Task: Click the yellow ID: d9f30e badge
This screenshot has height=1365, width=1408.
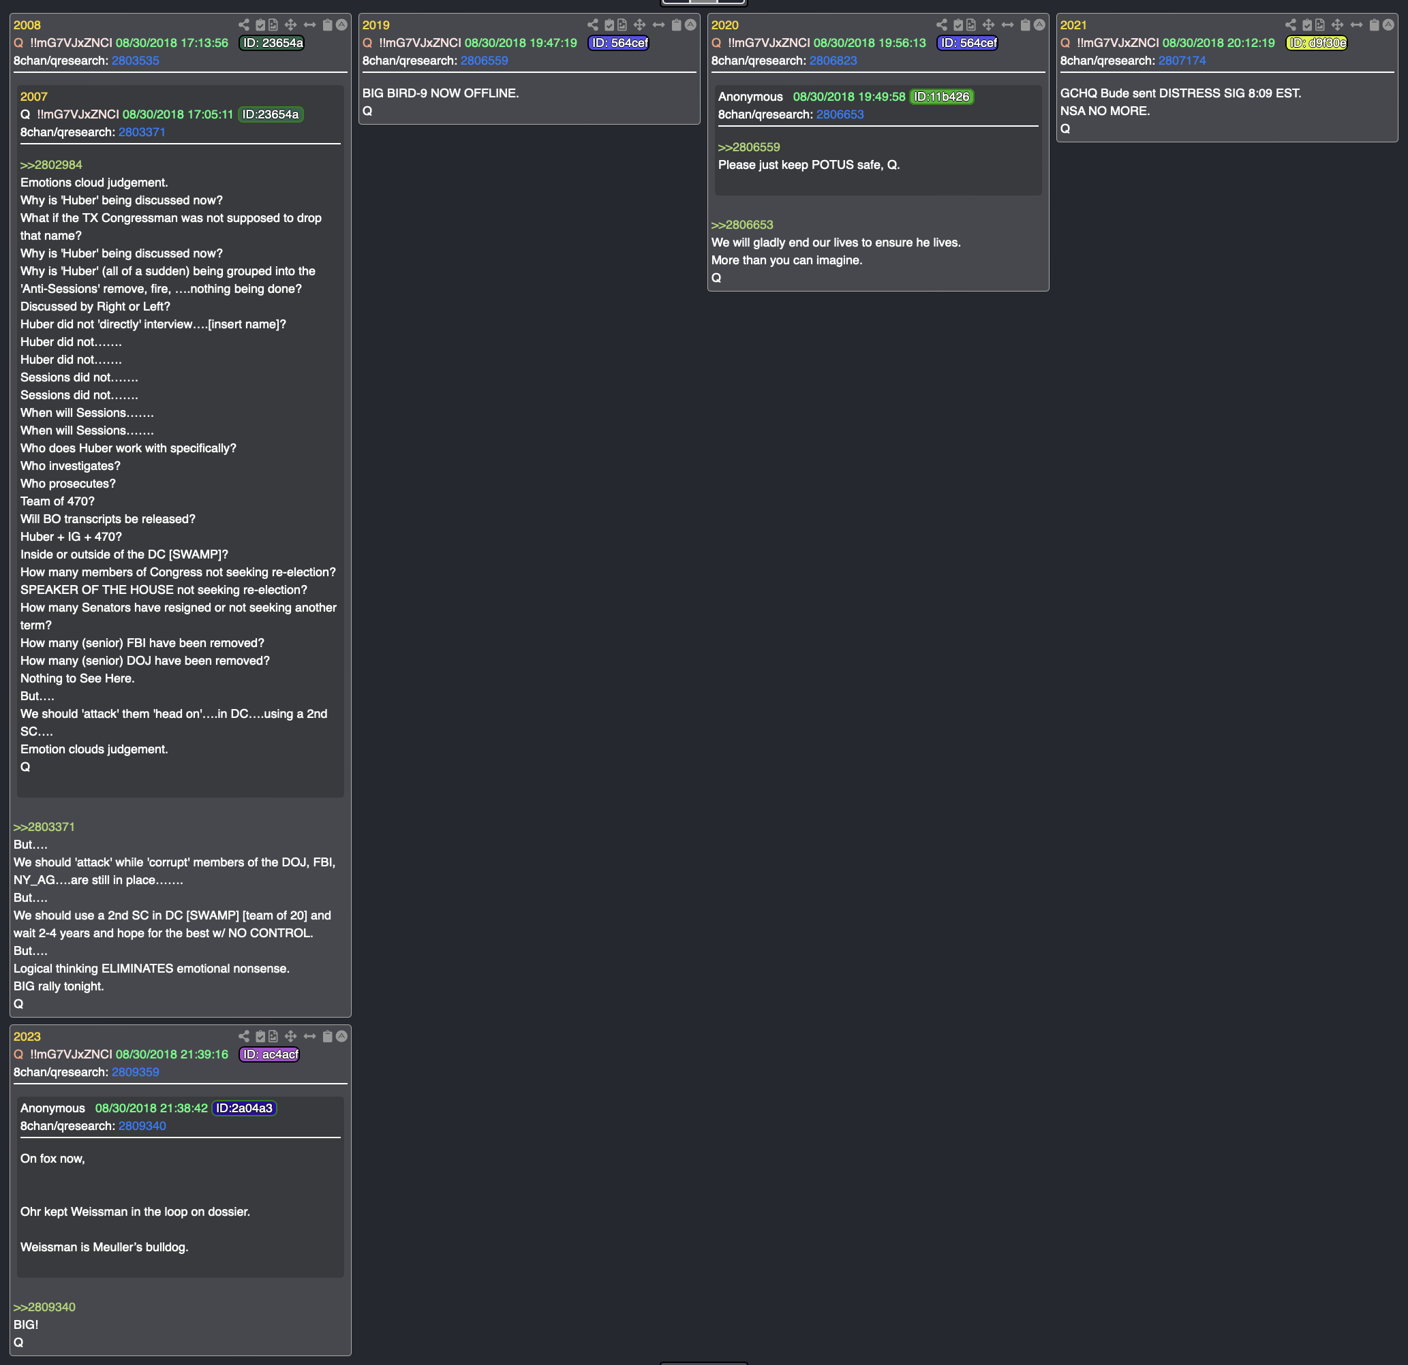Action: coord(1317,43)
